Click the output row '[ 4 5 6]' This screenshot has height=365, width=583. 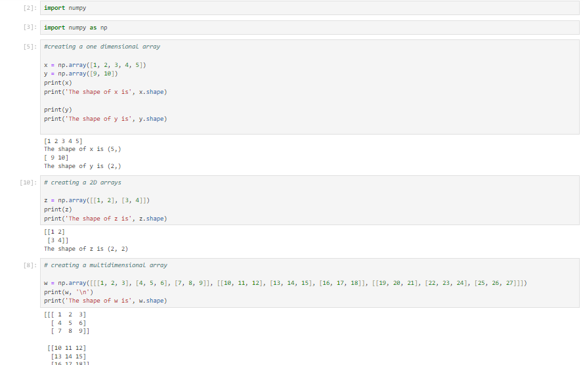point(68,324)
